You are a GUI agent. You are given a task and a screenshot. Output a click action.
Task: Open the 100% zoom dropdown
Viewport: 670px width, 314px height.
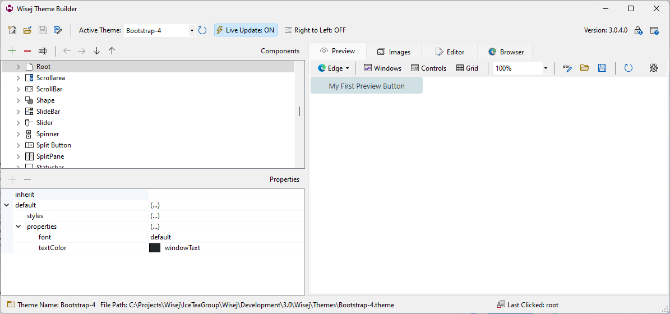pos(545,68)
